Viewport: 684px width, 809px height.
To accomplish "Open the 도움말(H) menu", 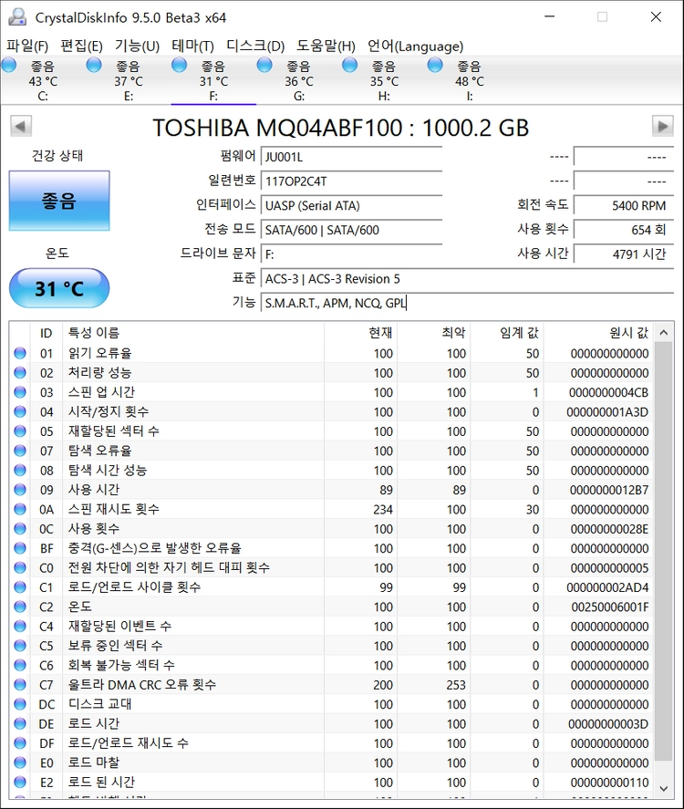I will pos(326,46).
